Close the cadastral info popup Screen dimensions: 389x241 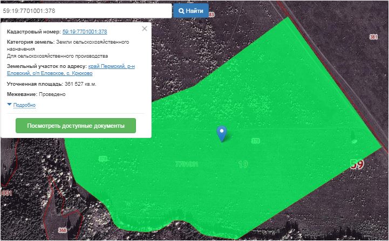[144, 29]
